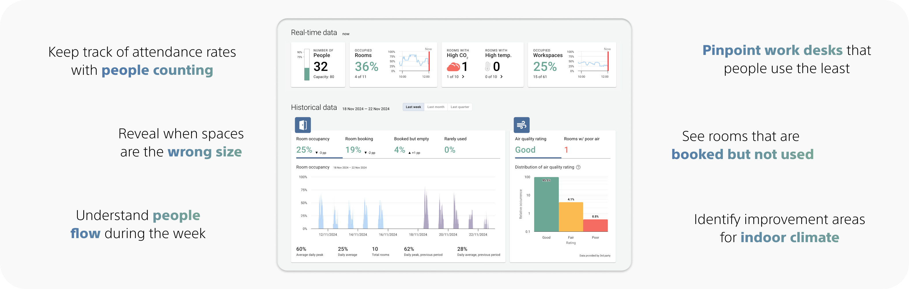Switch to the Last month period
Image resolution: width=909 pixels, height=289 pixels.
point(436,107)
